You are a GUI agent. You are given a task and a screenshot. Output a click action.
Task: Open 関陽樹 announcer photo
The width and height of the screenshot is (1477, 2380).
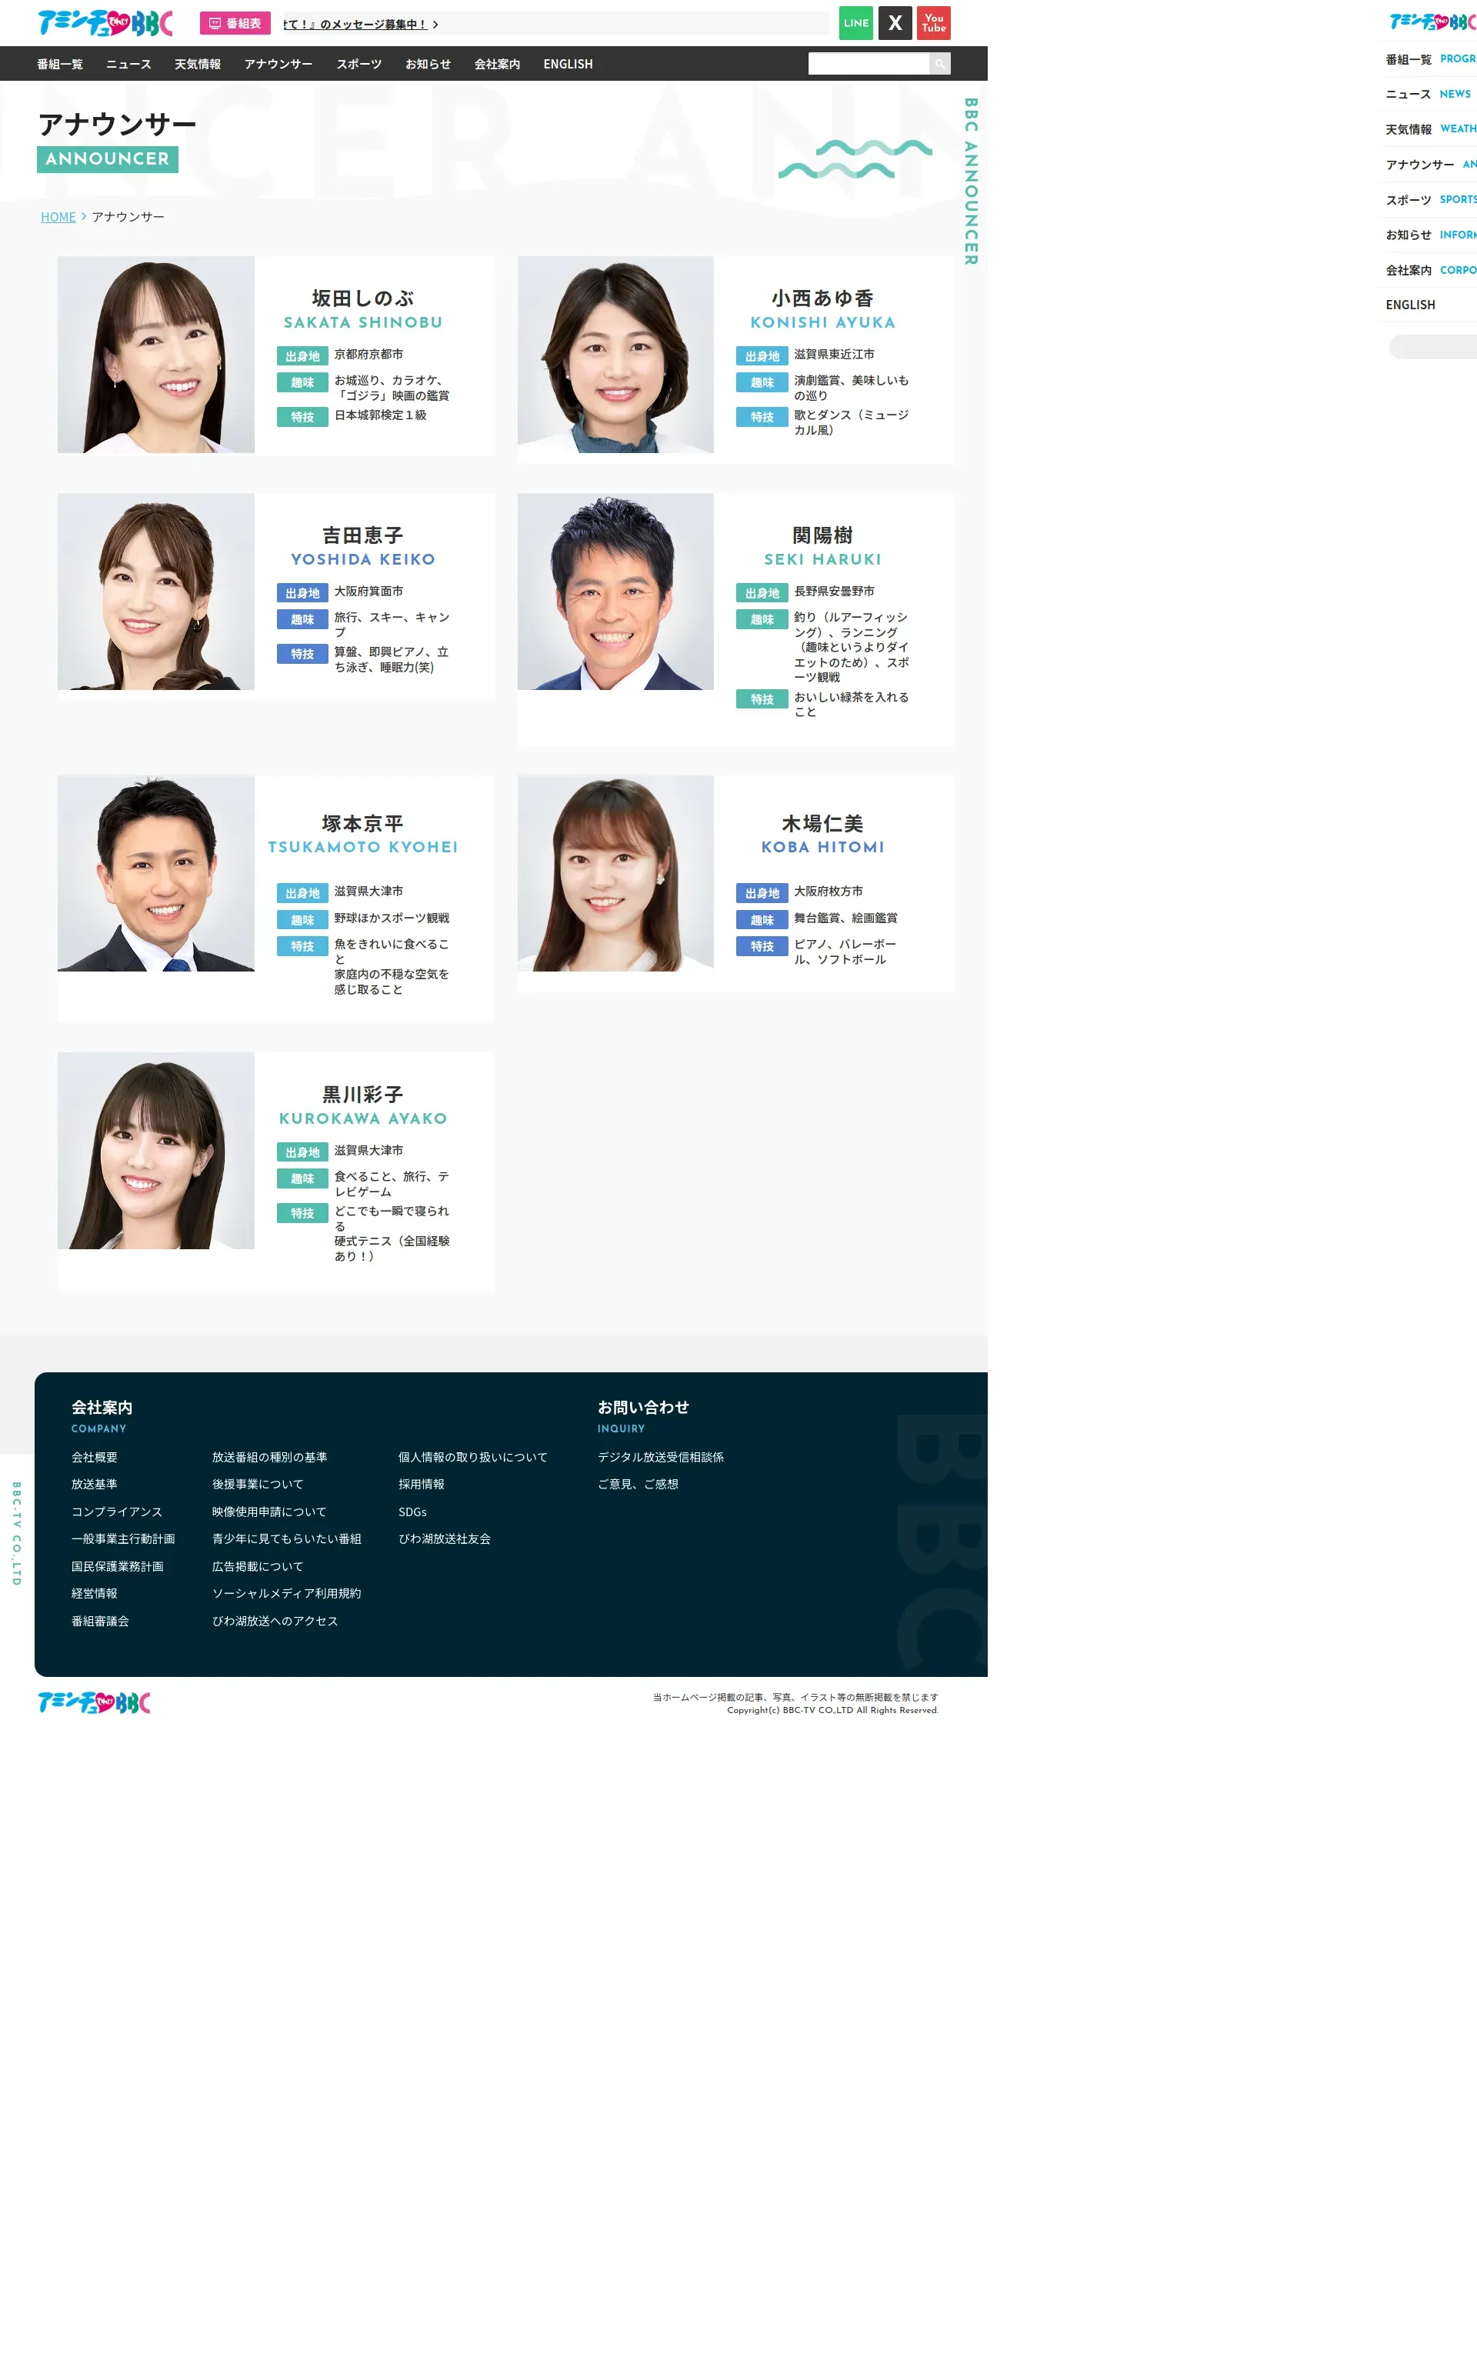pyautogui.click(x=615, y=591)
